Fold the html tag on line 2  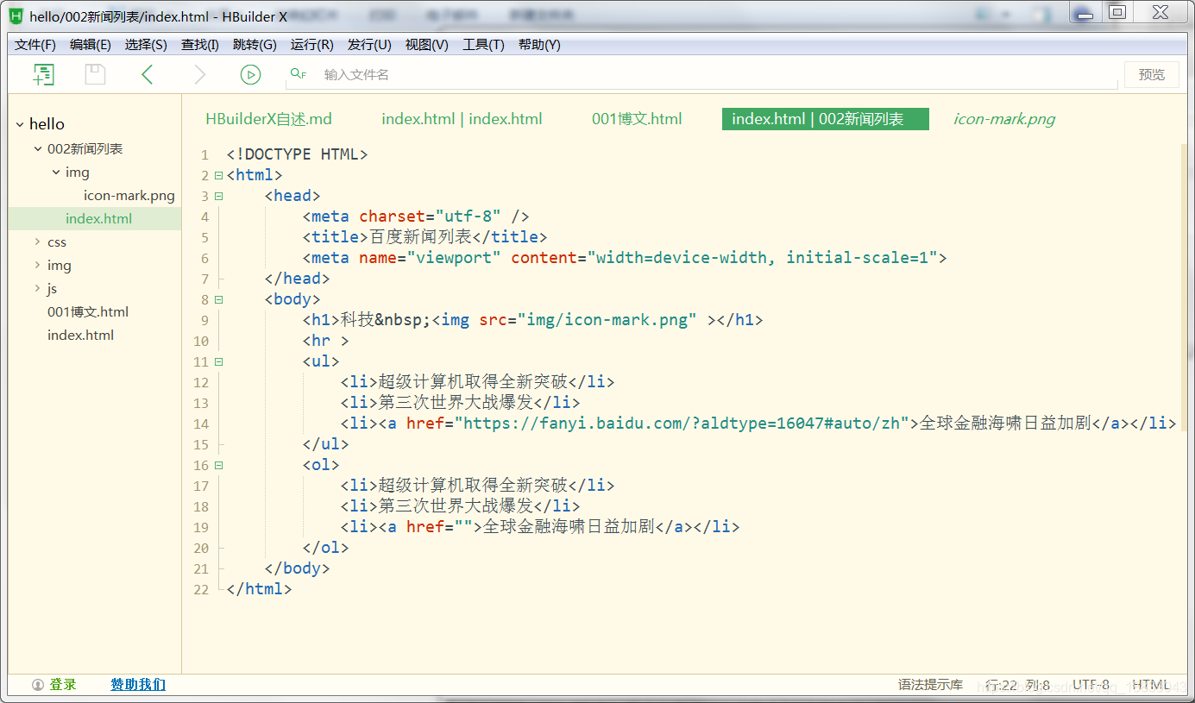click(219, 175)
